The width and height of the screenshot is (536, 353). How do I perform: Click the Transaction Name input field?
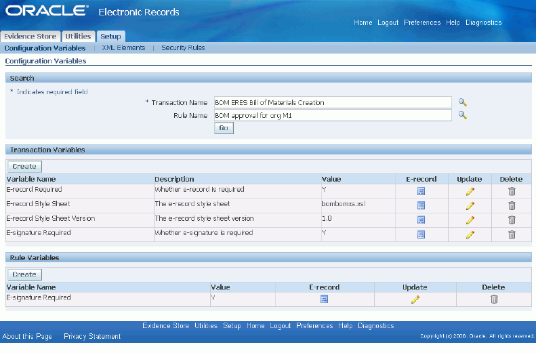coord(333,102)
